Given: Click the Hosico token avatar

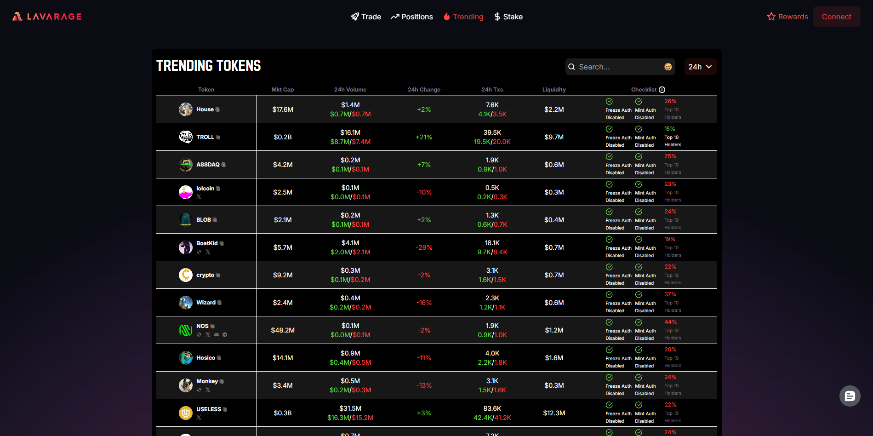Looking at the screenshot, I should (x=186, y=358).
